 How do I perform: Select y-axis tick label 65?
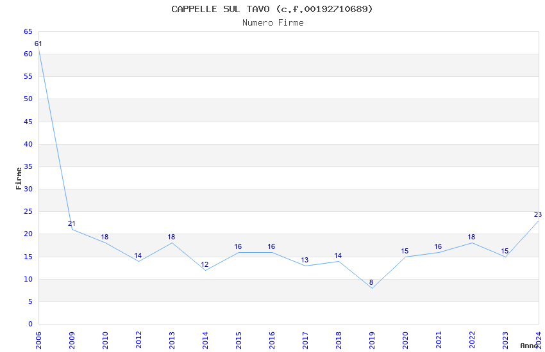pos(28,31)
